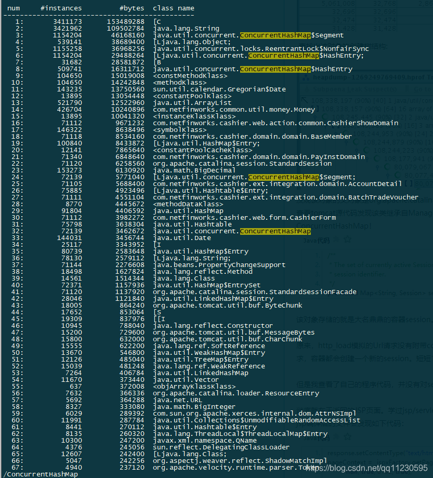The width and height of the screenshot is (433, 478).
Task: Select the java.lang.String class row
Action: 186,29
